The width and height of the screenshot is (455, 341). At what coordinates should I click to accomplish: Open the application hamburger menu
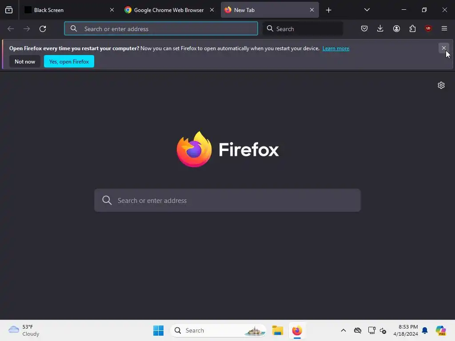[x=444, y=28]
